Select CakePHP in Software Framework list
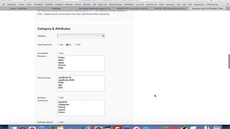This screenshot has width=230, height=129. 63,102
